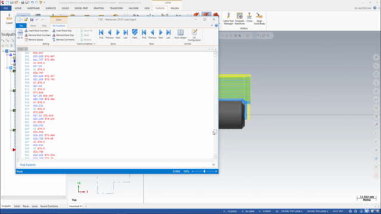Image resolution: width=381 pixels, height=214 pixels.
Task: Open the Code Expert File tab
Action: click(21, 26)
